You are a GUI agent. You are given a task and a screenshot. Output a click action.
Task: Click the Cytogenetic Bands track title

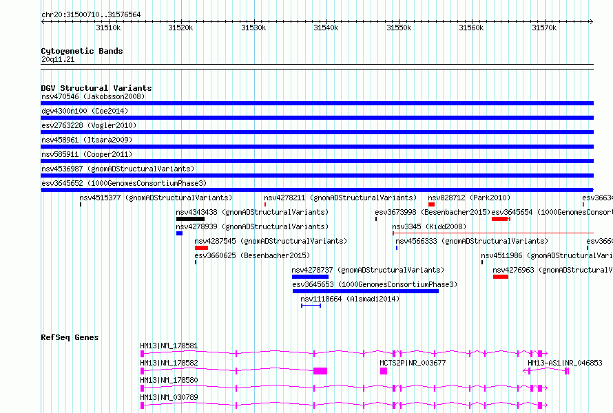(x=82, y=51)
